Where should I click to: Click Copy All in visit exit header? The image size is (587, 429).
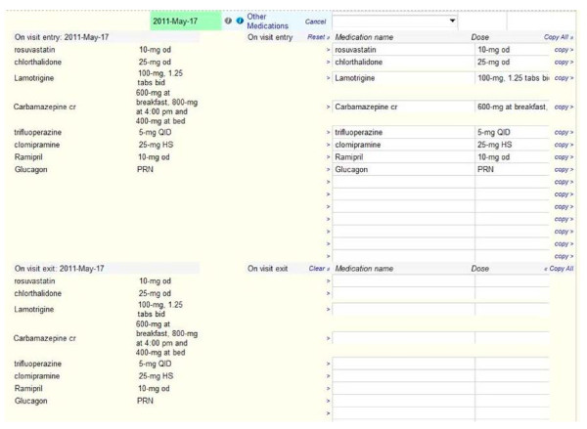tap(559, 268)
